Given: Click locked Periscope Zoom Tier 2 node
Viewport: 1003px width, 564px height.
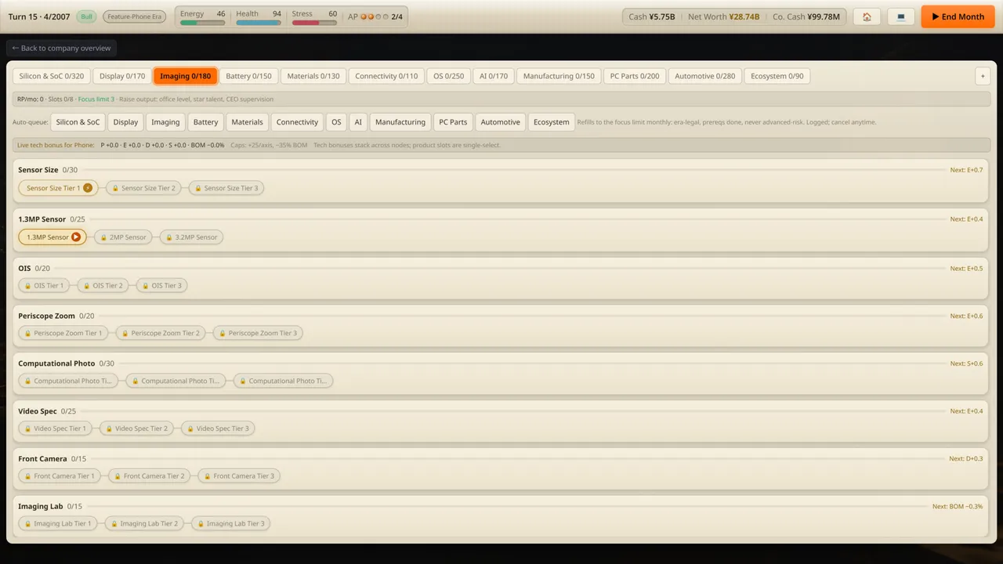Looking at the screenshot, I should 161,334.
